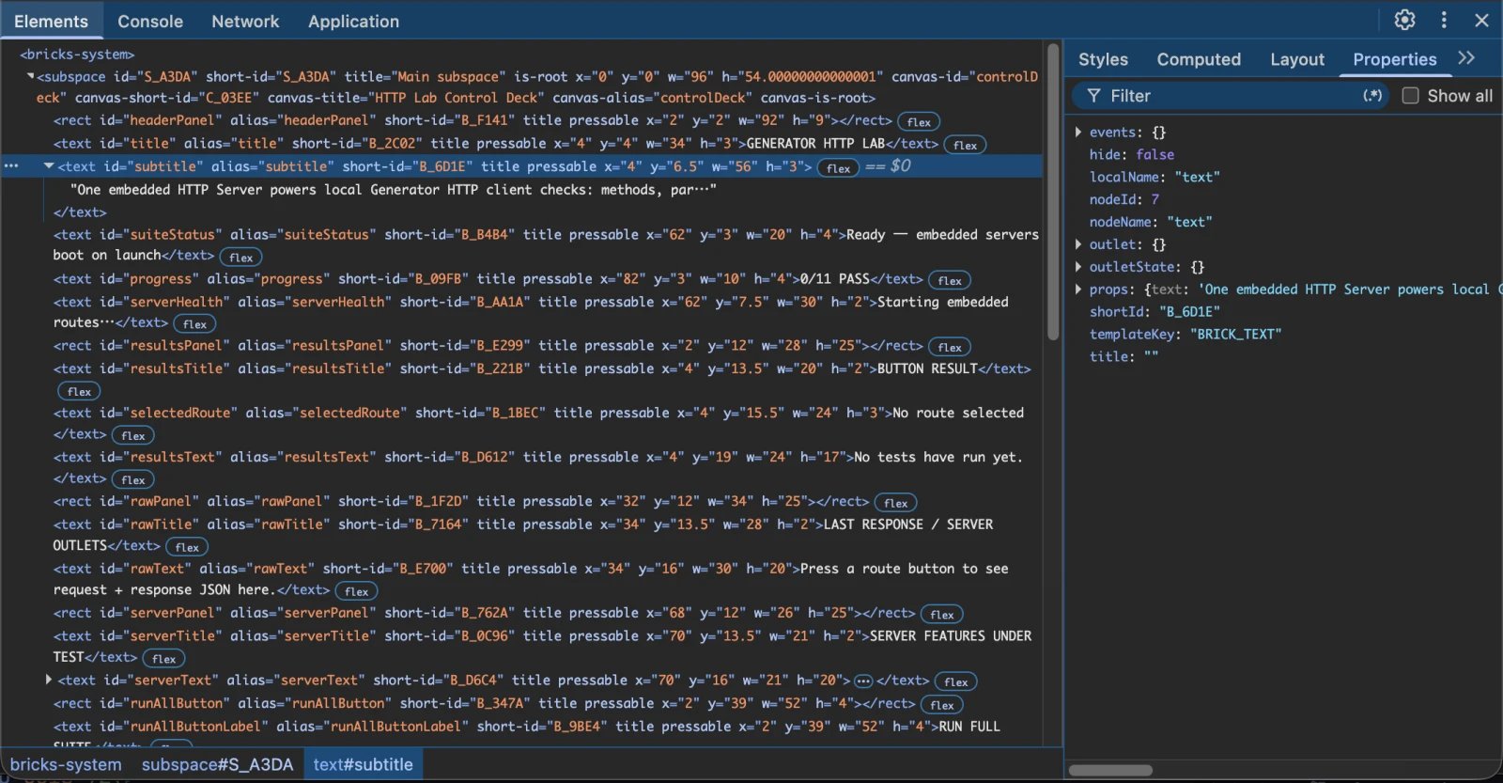Open the Styles sidebar tab

pyautogui.click(x=1103, y=59)
